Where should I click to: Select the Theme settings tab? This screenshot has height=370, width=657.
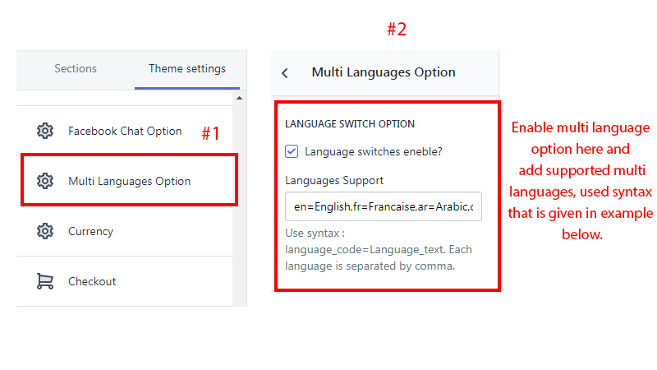tap(187, 69)
